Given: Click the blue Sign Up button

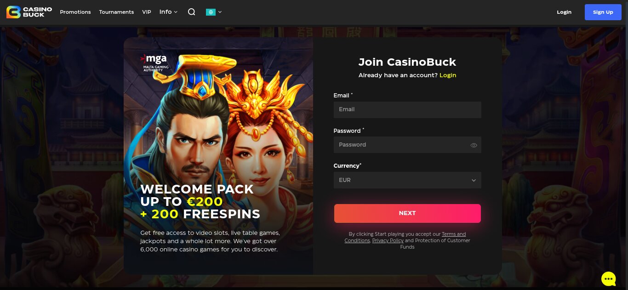Looking at the screenshot, I should coord(603,12).
